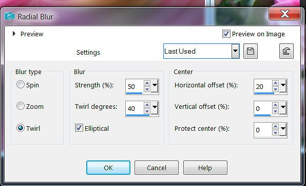
Task: Toggle the Elliptical checkbox
Action: tap(79, 128)
